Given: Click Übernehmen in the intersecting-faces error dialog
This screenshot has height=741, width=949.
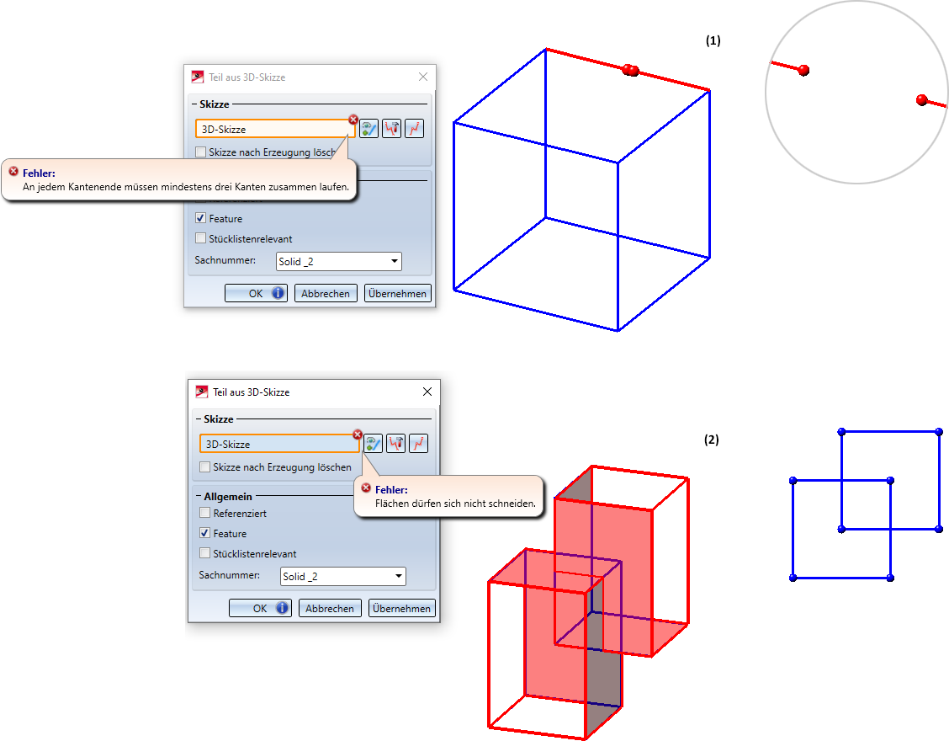Looking at the screenshot, I should [402, 608].
